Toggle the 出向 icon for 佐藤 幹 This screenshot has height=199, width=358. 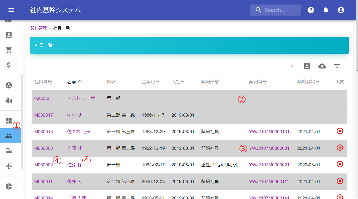click(x=340, y=164)
